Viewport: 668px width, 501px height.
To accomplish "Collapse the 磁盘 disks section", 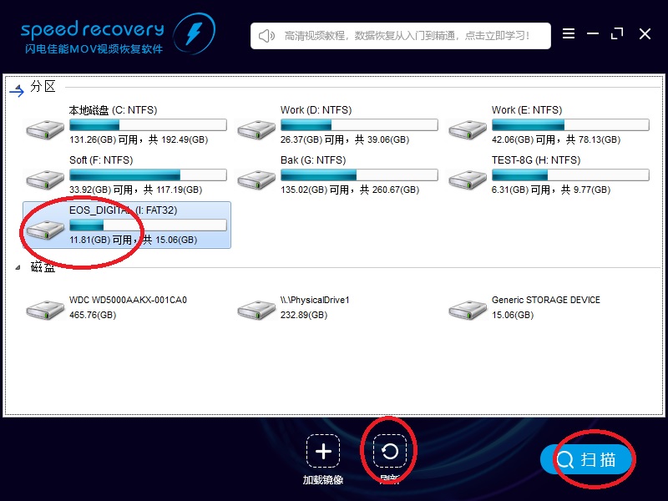I will 18,268.
